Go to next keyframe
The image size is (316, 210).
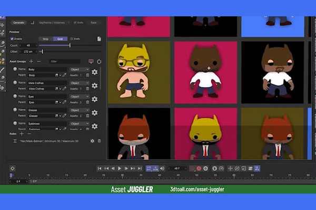133,169
